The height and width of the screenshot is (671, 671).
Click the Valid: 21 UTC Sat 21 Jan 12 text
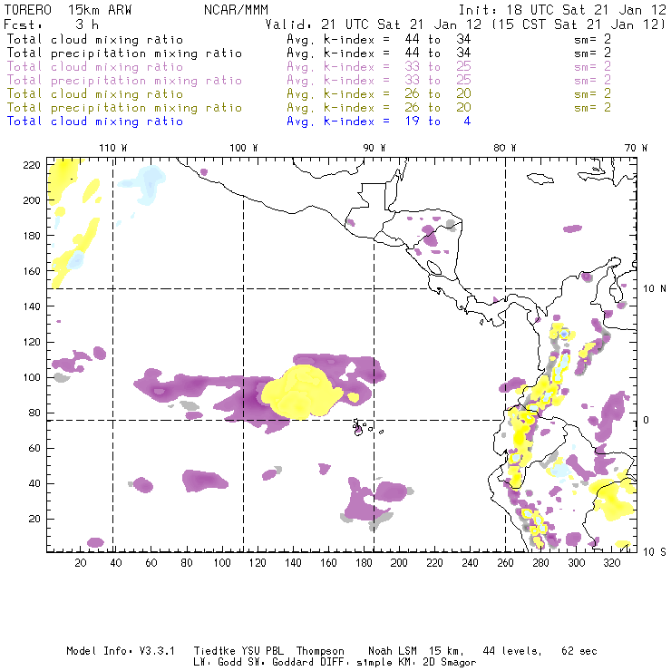point(374,24)
